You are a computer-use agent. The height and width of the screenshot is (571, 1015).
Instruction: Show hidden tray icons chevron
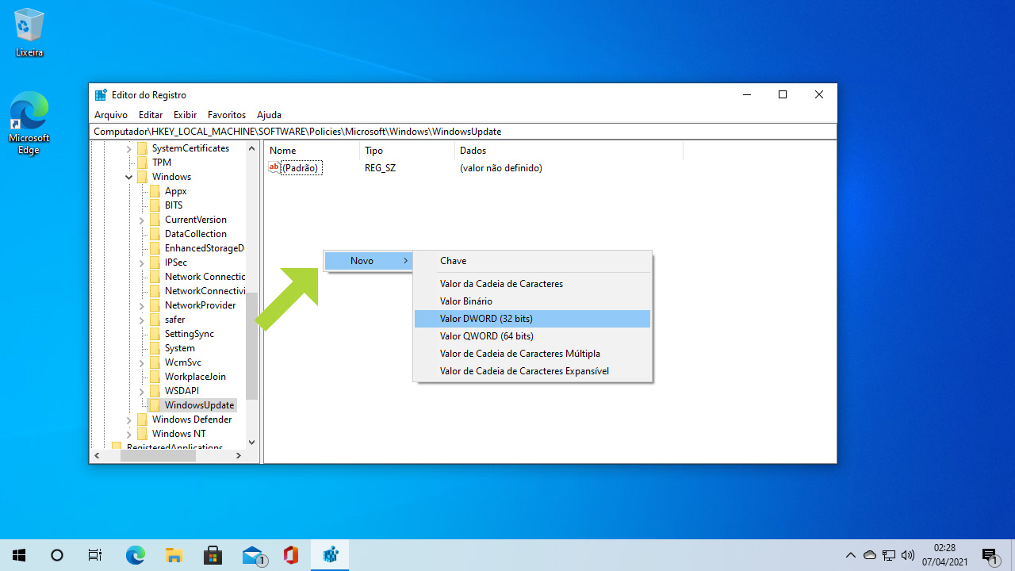coord(851,555)
